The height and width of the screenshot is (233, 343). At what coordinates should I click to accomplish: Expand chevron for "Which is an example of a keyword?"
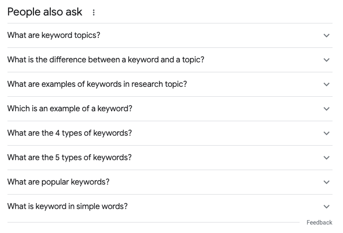pos(327,109)
